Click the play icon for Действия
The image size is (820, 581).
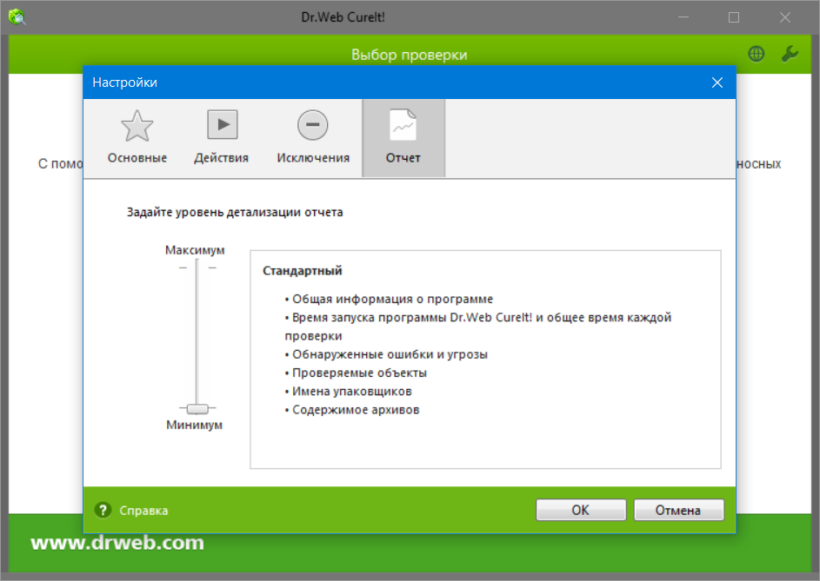point(223,124)
